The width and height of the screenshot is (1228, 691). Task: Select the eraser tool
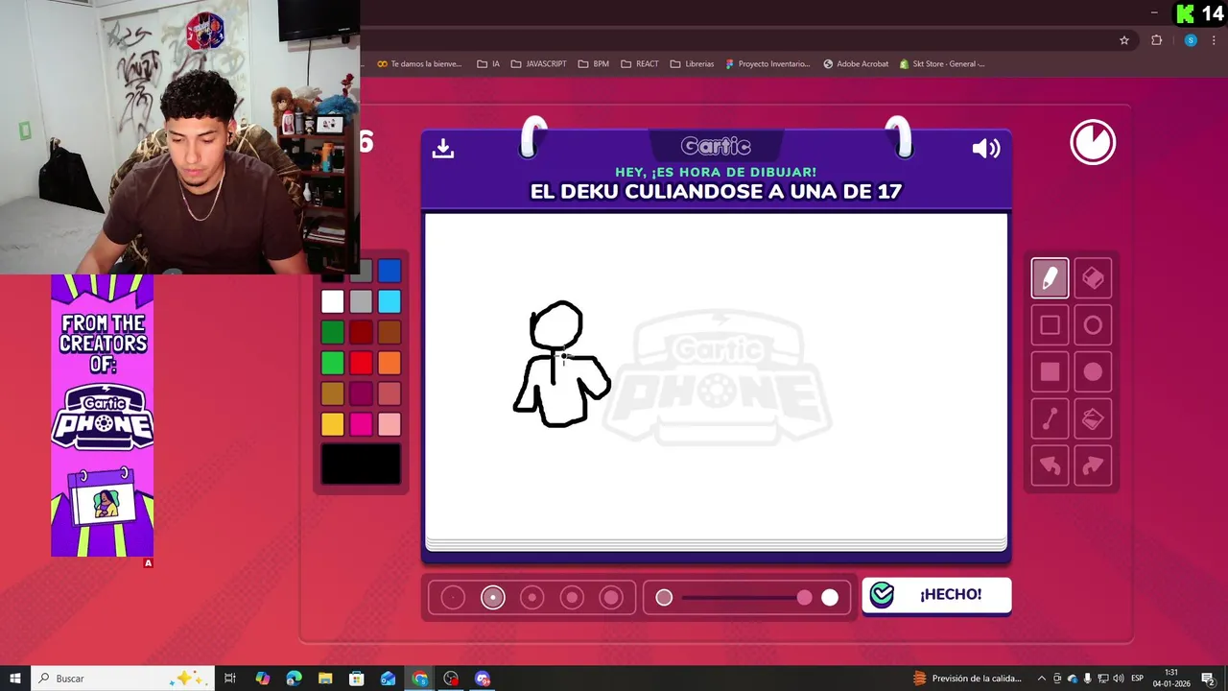click(1093, 278)
